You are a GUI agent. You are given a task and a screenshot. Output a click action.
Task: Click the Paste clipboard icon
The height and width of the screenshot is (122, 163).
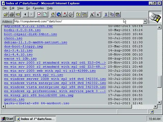coord(118,14)
